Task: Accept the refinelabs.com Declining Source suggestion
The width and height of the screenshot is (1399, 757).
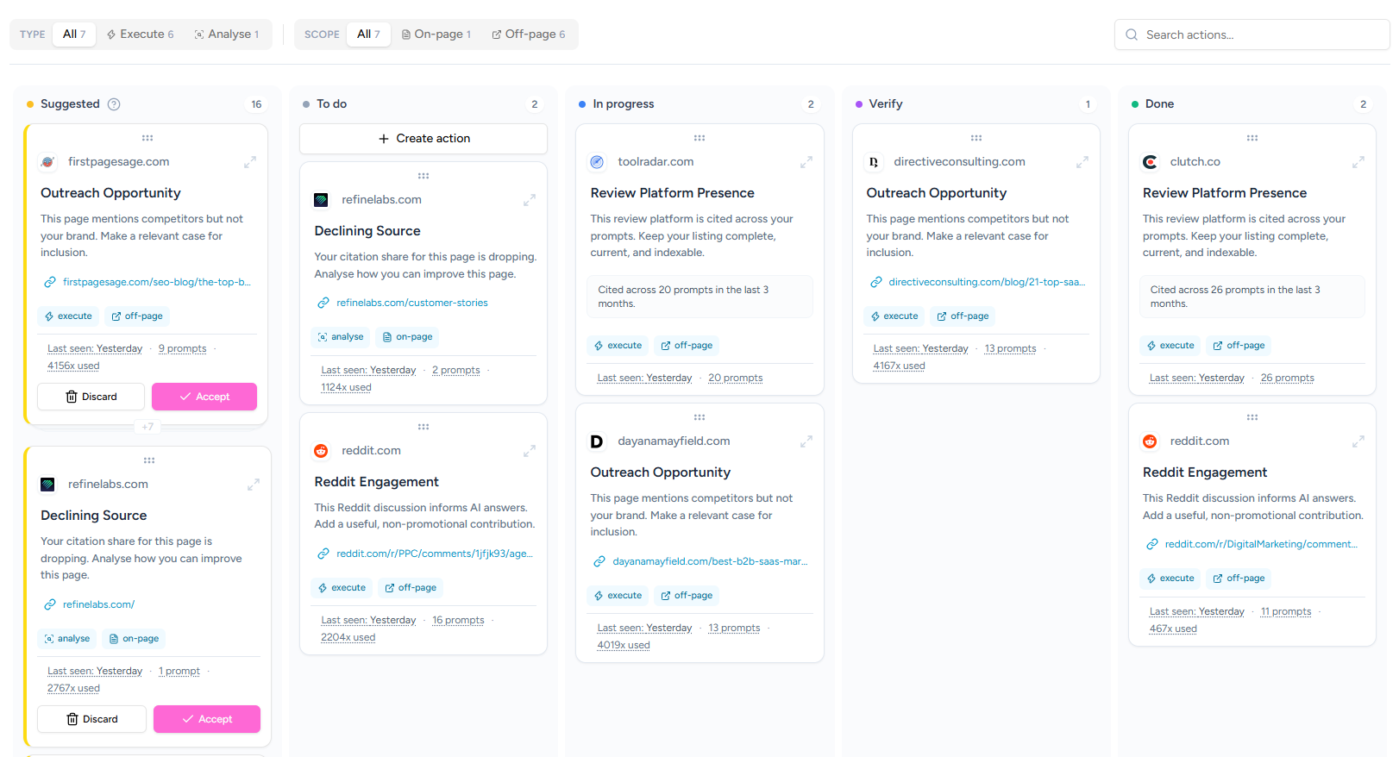Action: point(207,719)
